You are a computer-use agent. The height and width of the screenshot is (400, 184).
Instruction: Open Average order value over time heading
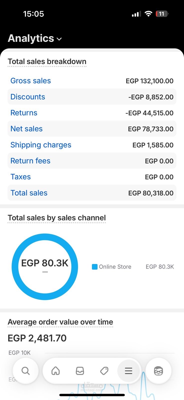[x=60, y=322]
